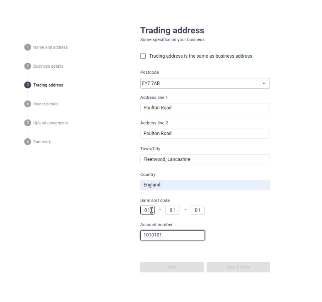Click the step 3 circle icon
322x302 pixels.
[27, 85]
